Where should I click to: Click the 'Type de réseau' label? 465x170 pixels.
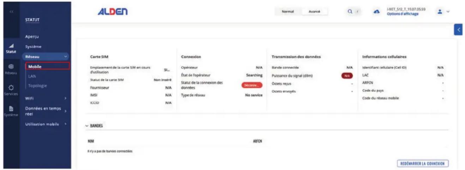(193, 95)
